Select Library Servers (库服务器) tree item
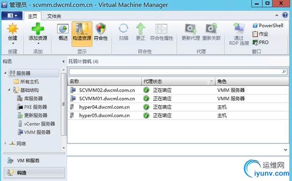Screen dimensions: 292x181 click(33, 99)
